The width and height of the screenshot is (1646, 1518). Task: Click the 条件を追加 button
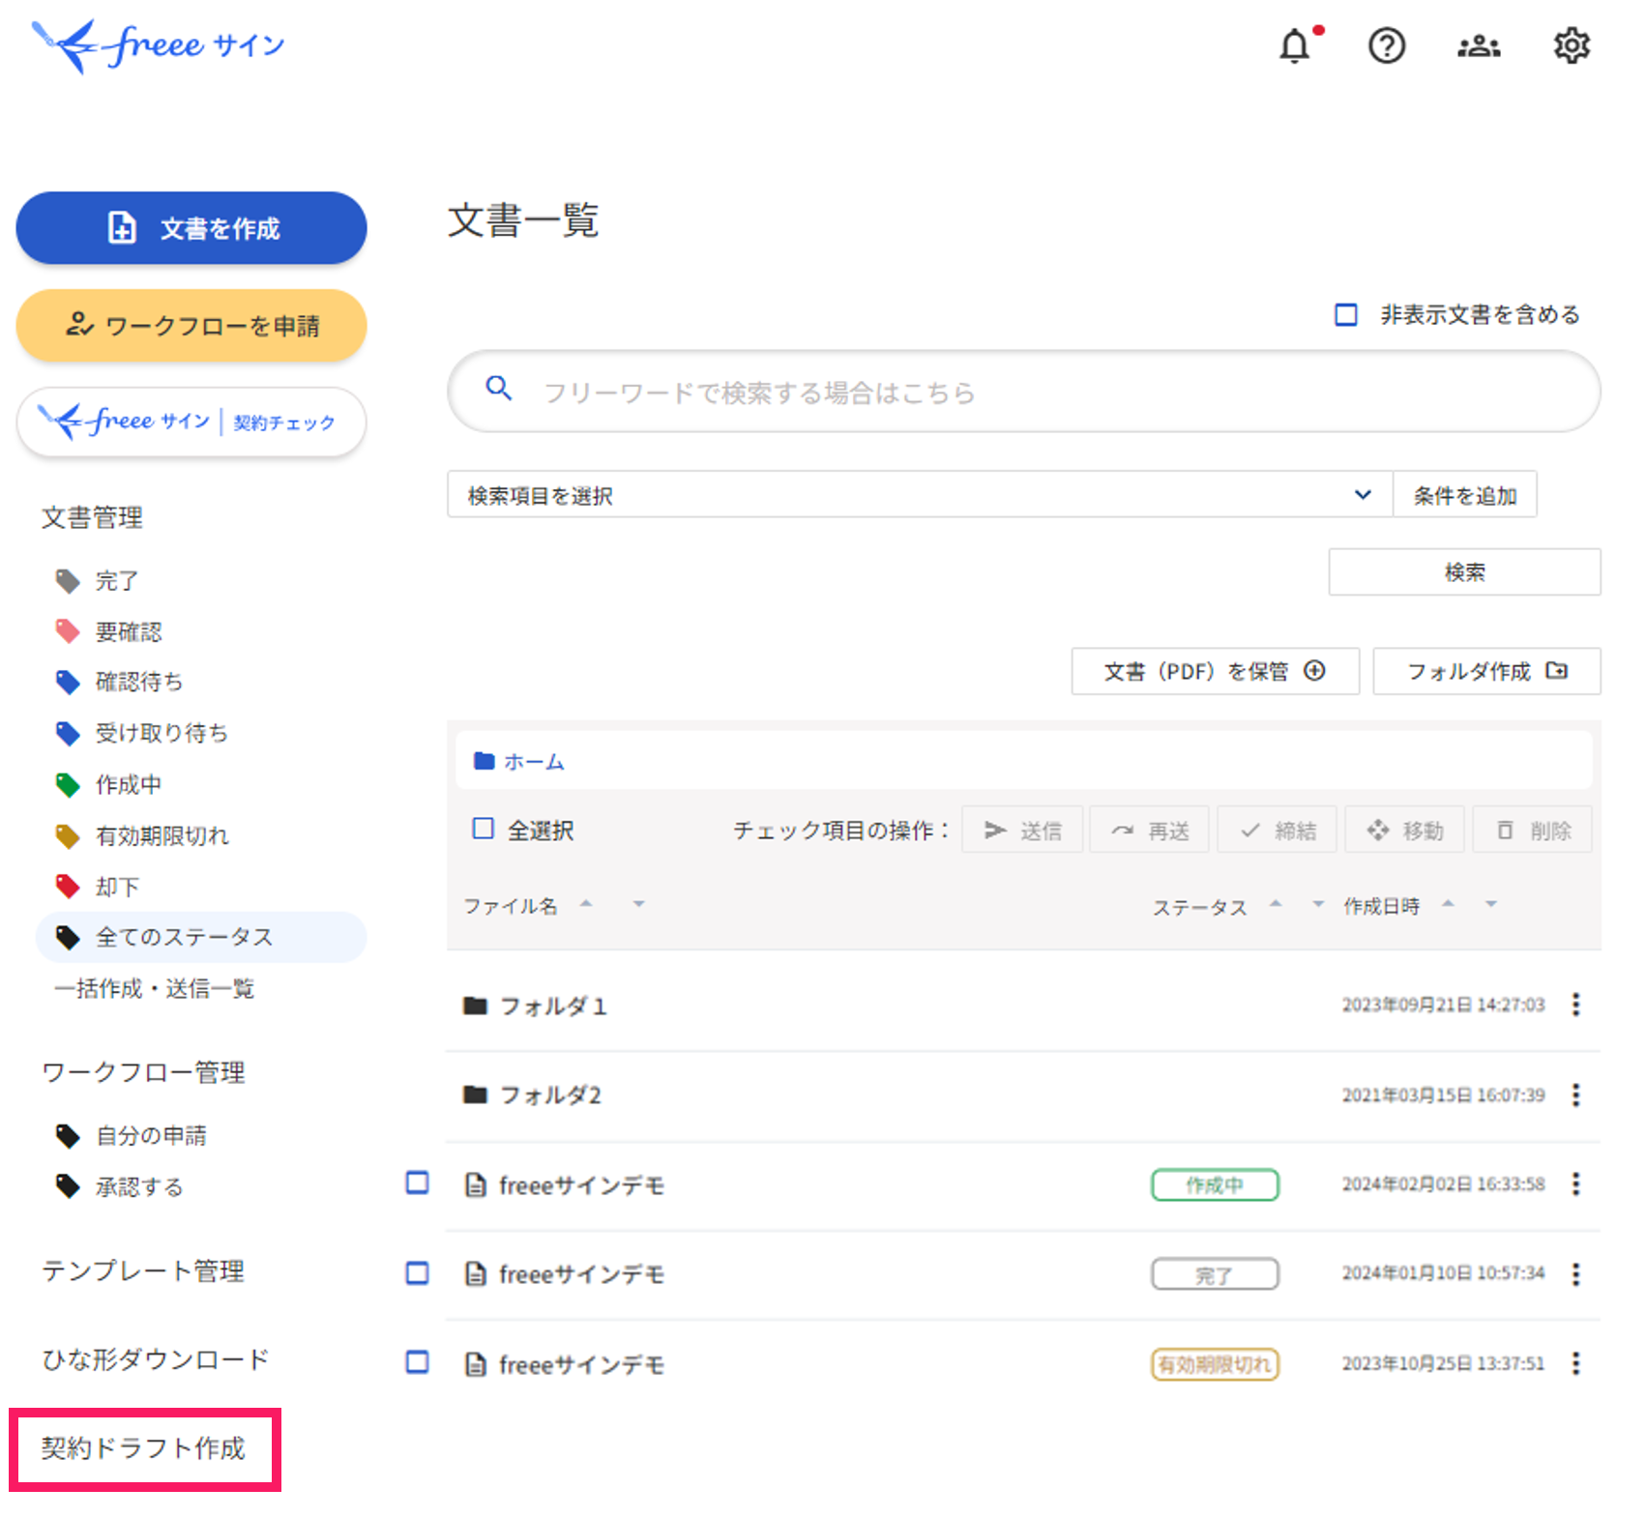(1465, 494)
